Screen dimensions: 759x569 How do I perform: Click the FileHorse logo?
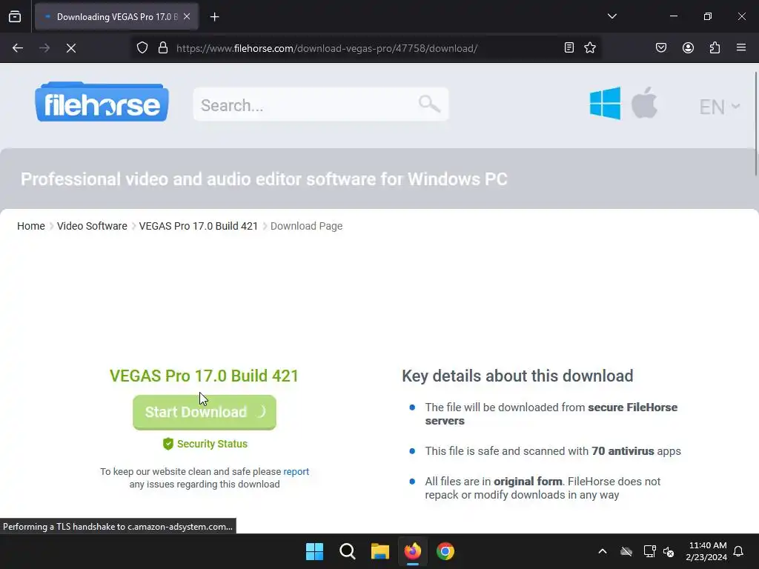tap(102, 102)
